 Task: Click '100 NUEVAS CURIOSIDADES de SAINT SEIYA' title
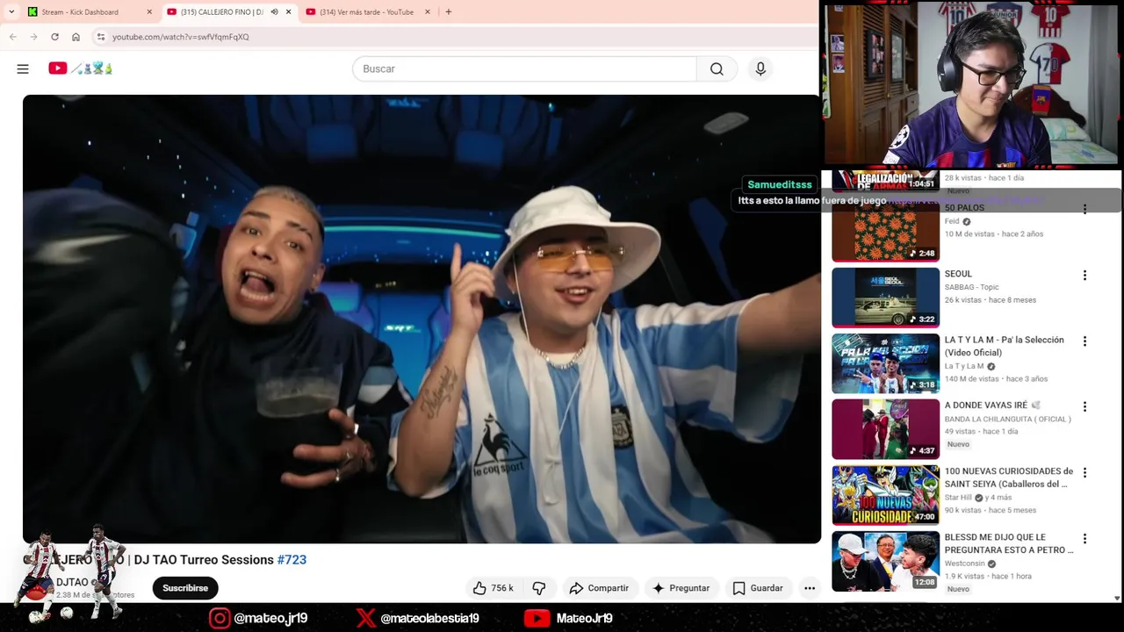[x=1009, y=478]
